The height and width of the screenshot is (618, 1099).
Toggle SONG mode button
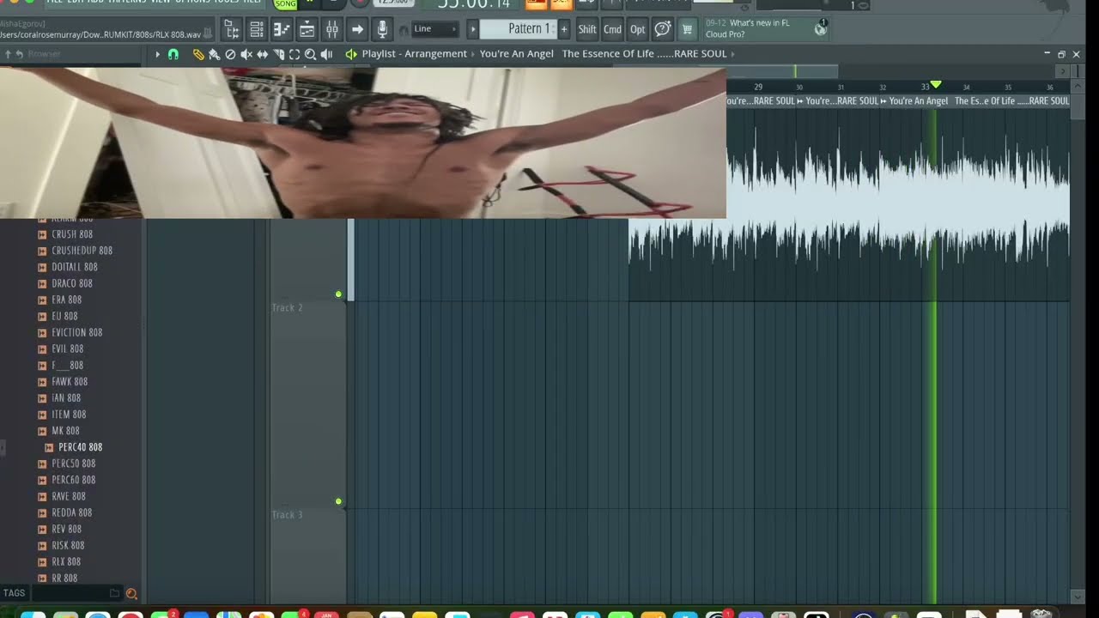[x=285, y=3]
